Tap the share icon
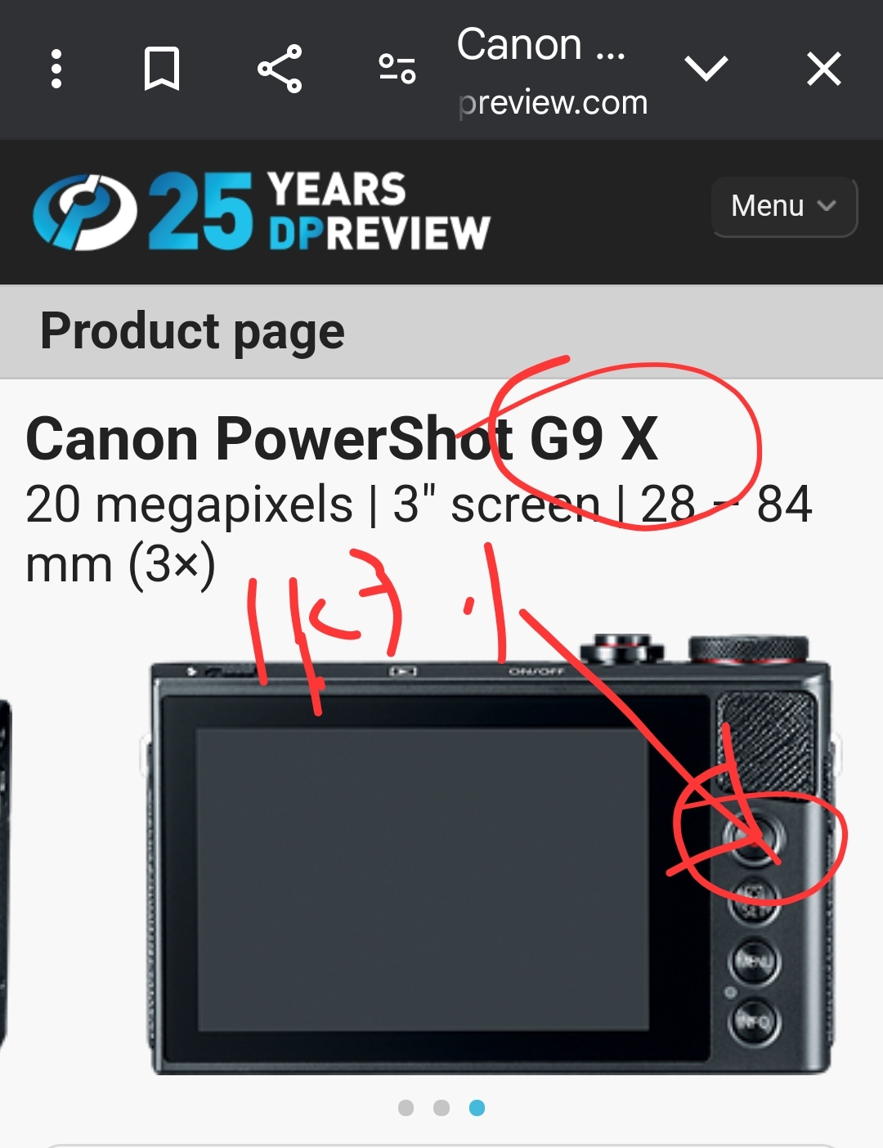 [x=280, y=69]
